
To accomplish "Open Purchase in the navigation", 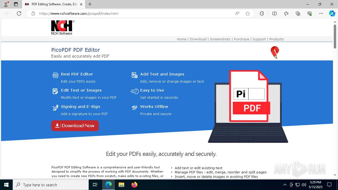I will (241, 39).
